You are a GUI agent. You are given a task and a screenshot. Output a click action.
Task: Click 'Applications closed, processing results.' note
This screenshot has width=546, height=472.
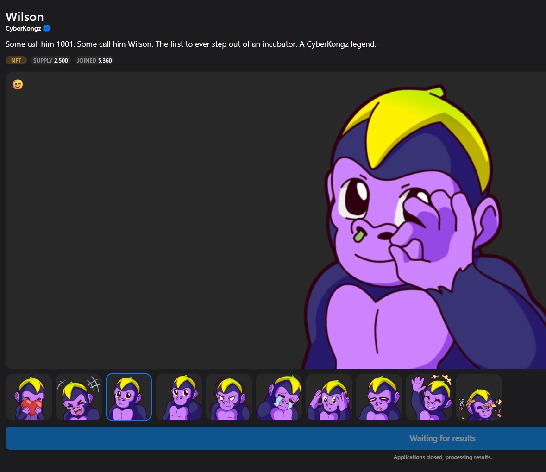point(443,457)
